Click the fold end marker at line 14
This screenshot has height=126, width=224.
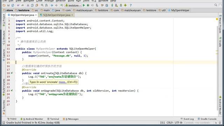coord(15,59)
